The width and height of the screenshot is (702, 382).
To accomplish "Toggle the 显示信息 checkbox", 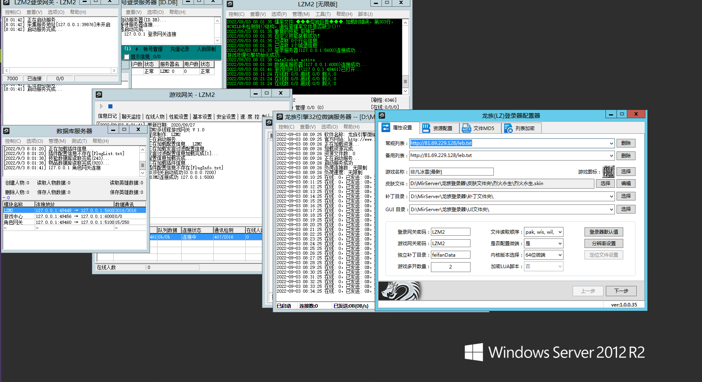I will point(127,57).
